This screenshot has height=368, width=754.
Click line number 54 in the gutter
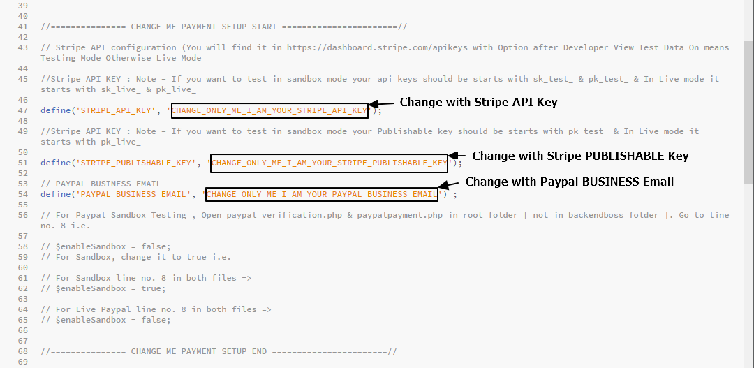click(23, 194)
